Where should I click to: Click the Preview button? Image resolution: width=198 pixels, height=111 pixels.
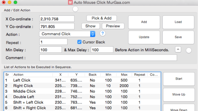113,26
